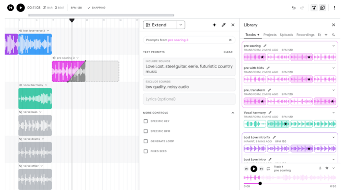Select the eyedropper icon beside the sparkle
The height and width of the screenshot is (194, 345).
(x=223, y=25)
